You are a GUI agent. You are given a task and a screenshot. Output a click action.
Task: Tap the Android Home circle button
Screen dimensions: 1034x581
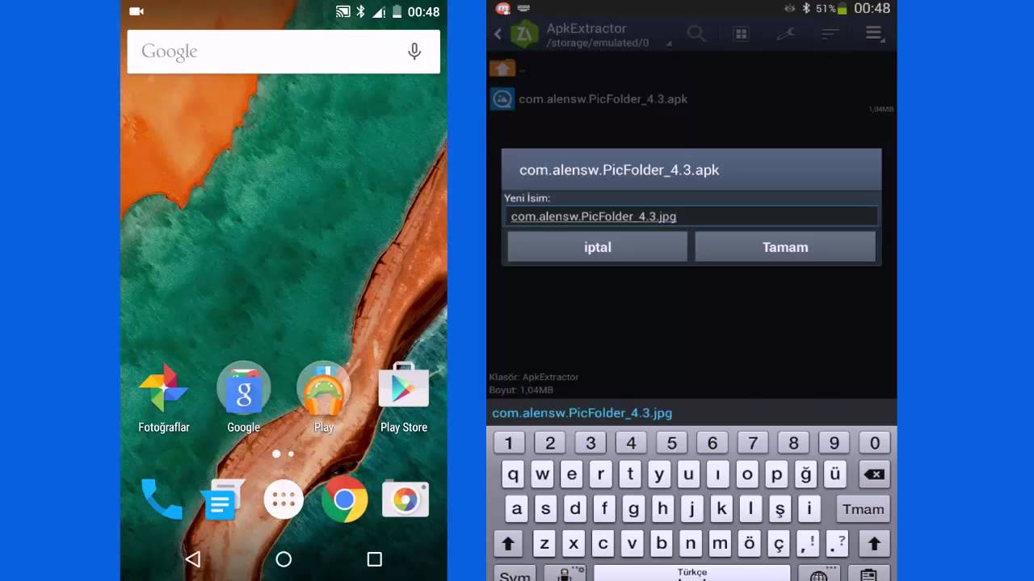[284, 559]
